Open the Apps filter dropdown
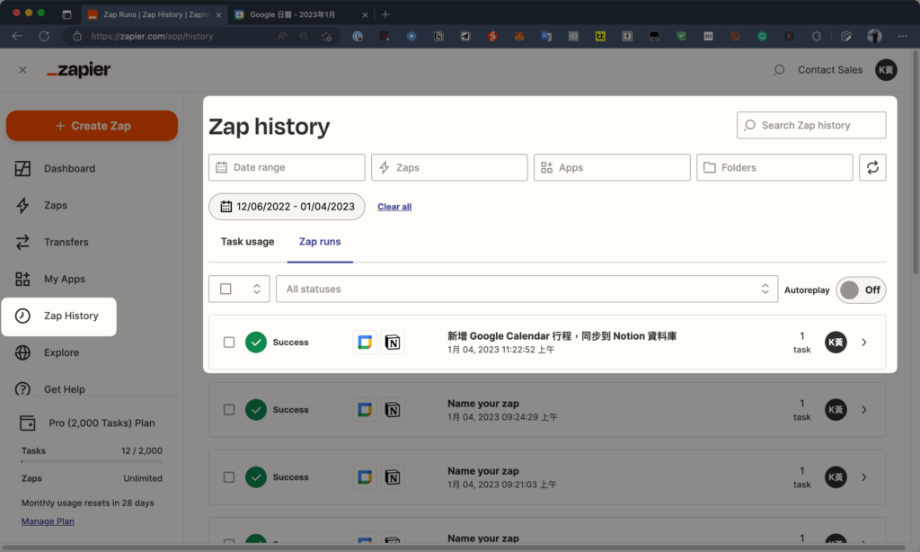 click(x=612, y=167)
